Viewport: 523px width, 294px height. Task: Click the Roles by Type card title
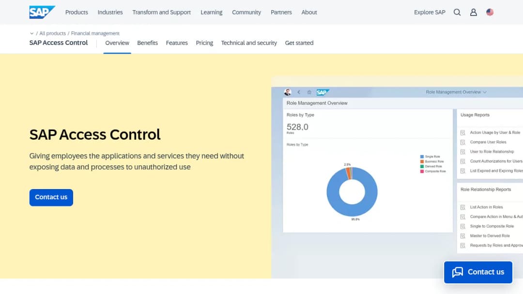tap(300, 115)
